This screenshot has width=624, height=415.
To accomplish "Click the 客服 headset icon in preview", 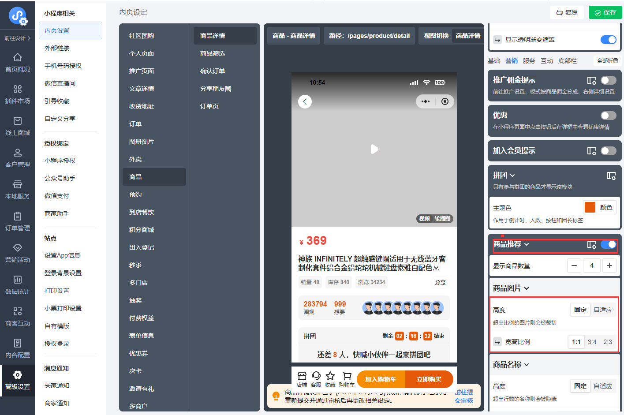I will (x=316, y=376).
